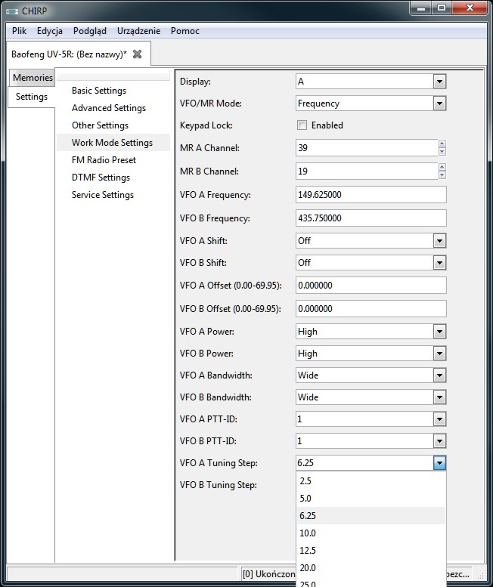Minimize the CHIRP window
This screenshot has height=587, width=493.
pos(421,8)
